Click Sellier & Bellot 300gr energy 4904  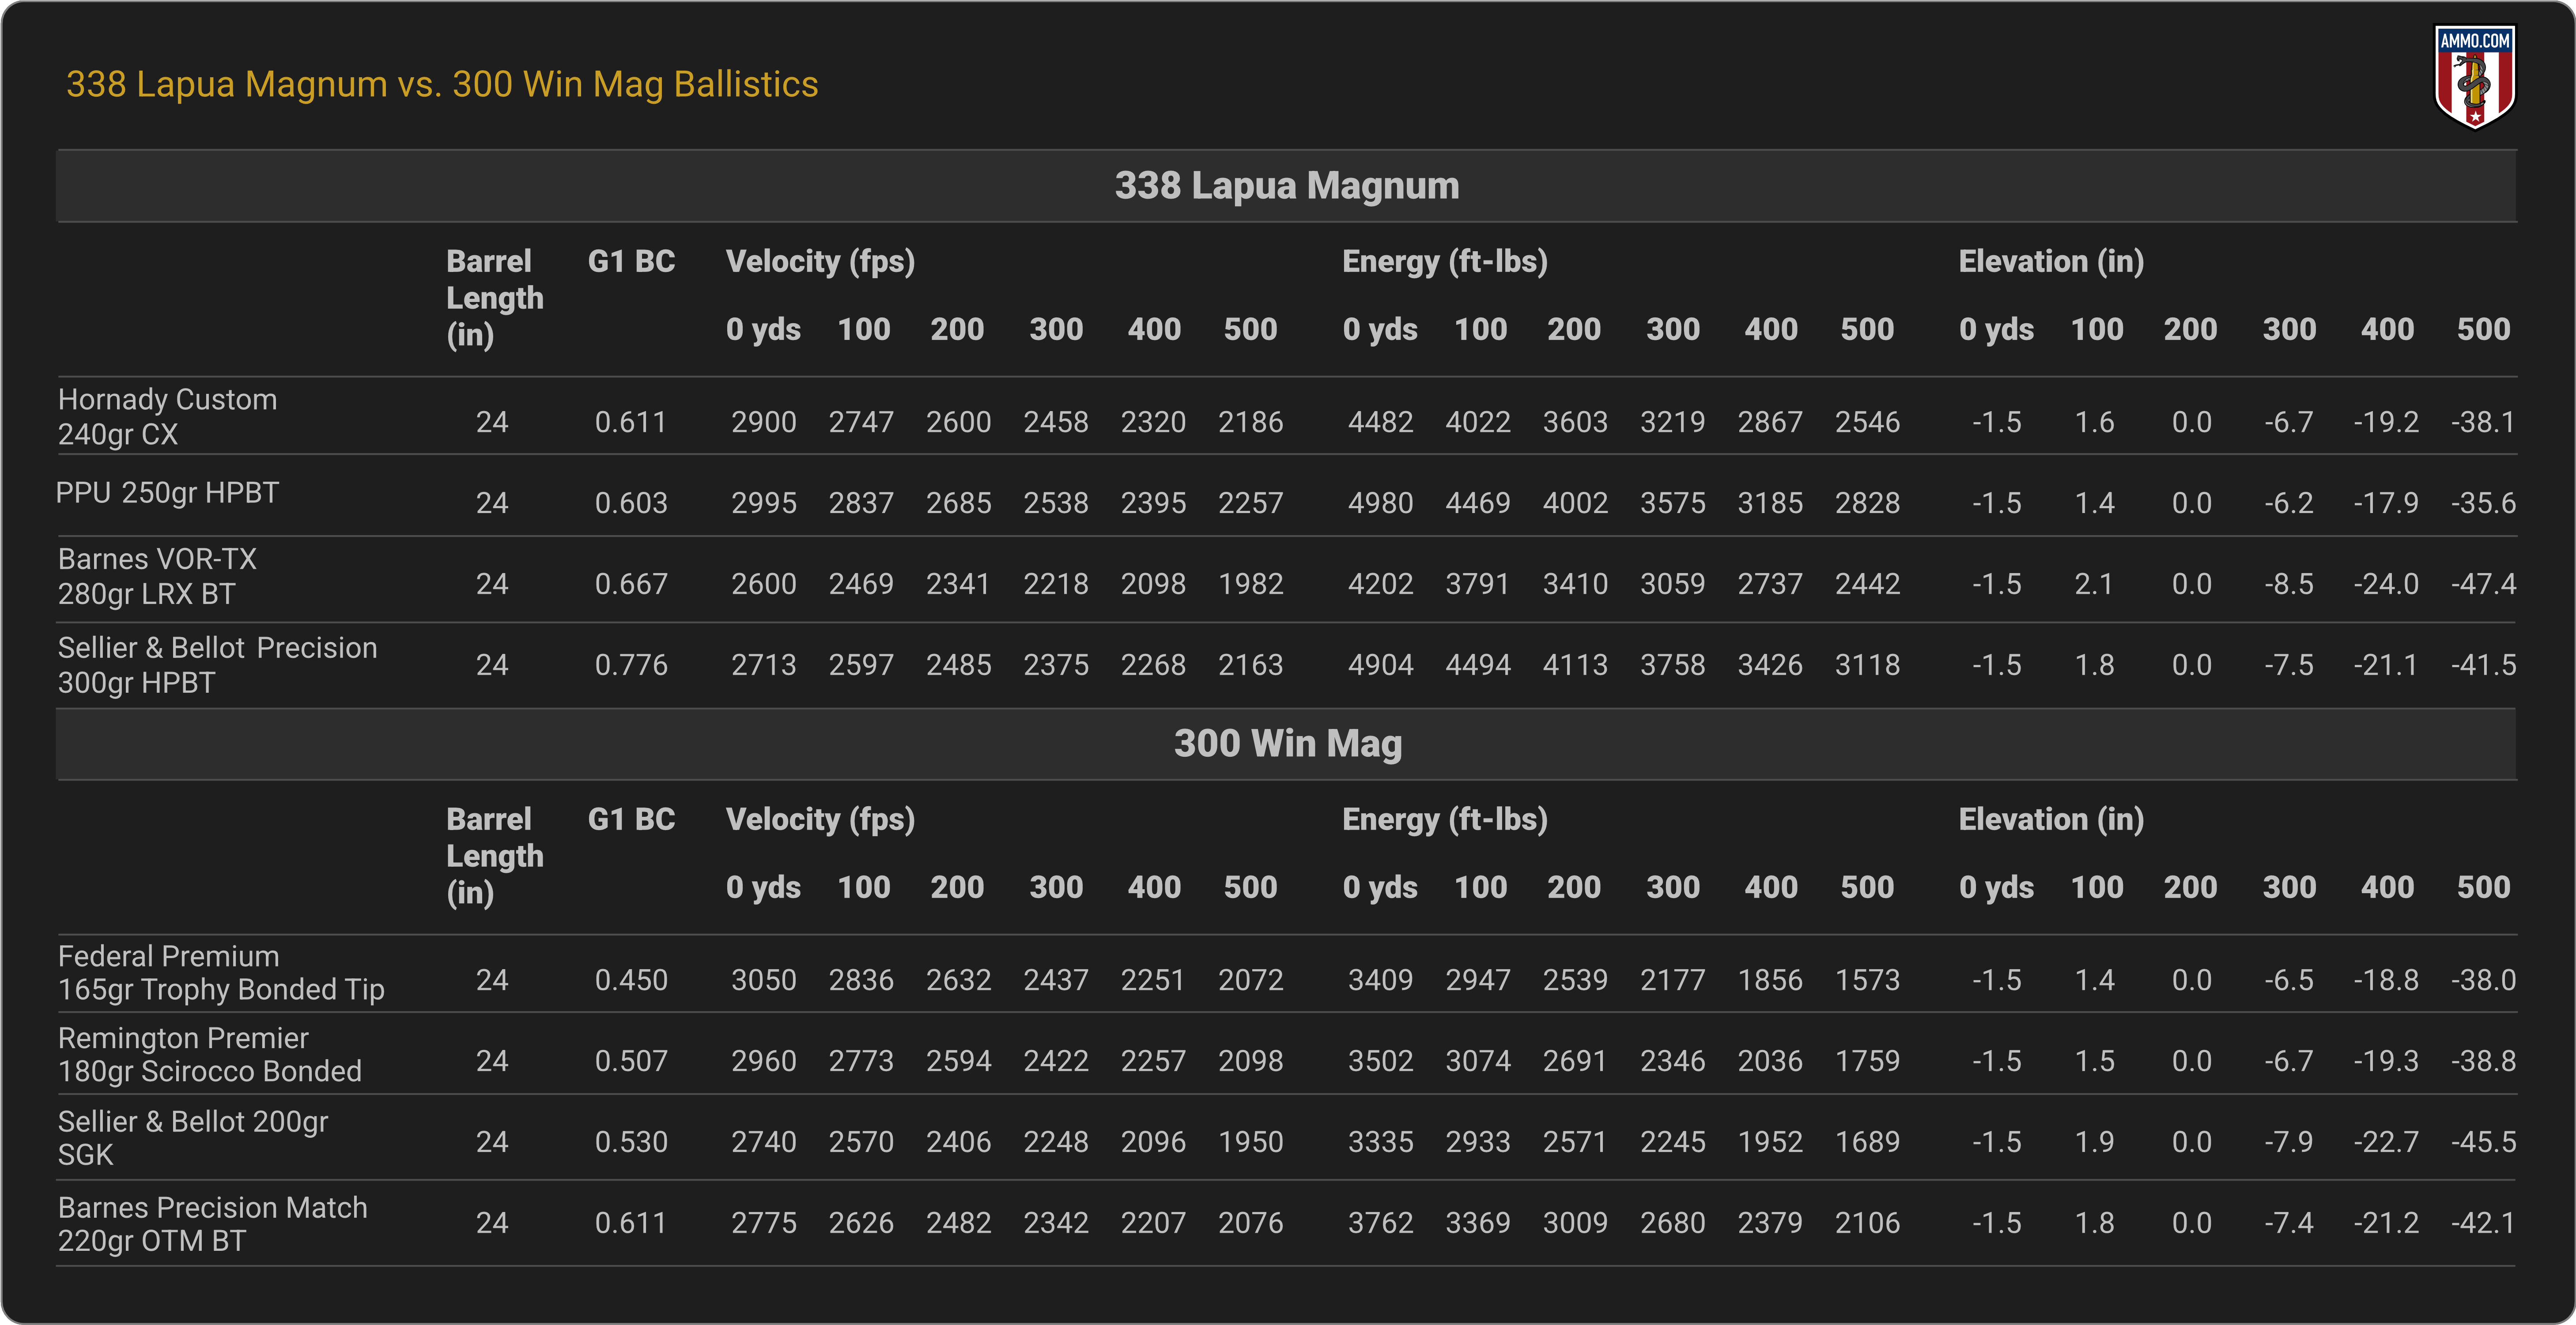[1381, 665]
